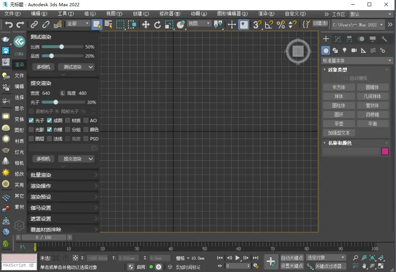The image size is (396, 272).
Task: Toggle the Angle Snap icon
Action: [x=269, y=25]
